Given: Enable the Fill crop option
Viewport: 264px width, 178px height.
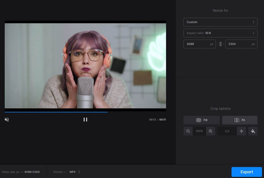Looking at the screenshot, I should [201, 120].
